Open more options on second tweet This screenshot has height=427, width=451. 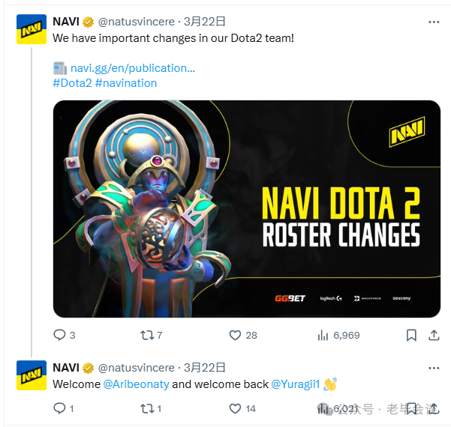point(434,368)
